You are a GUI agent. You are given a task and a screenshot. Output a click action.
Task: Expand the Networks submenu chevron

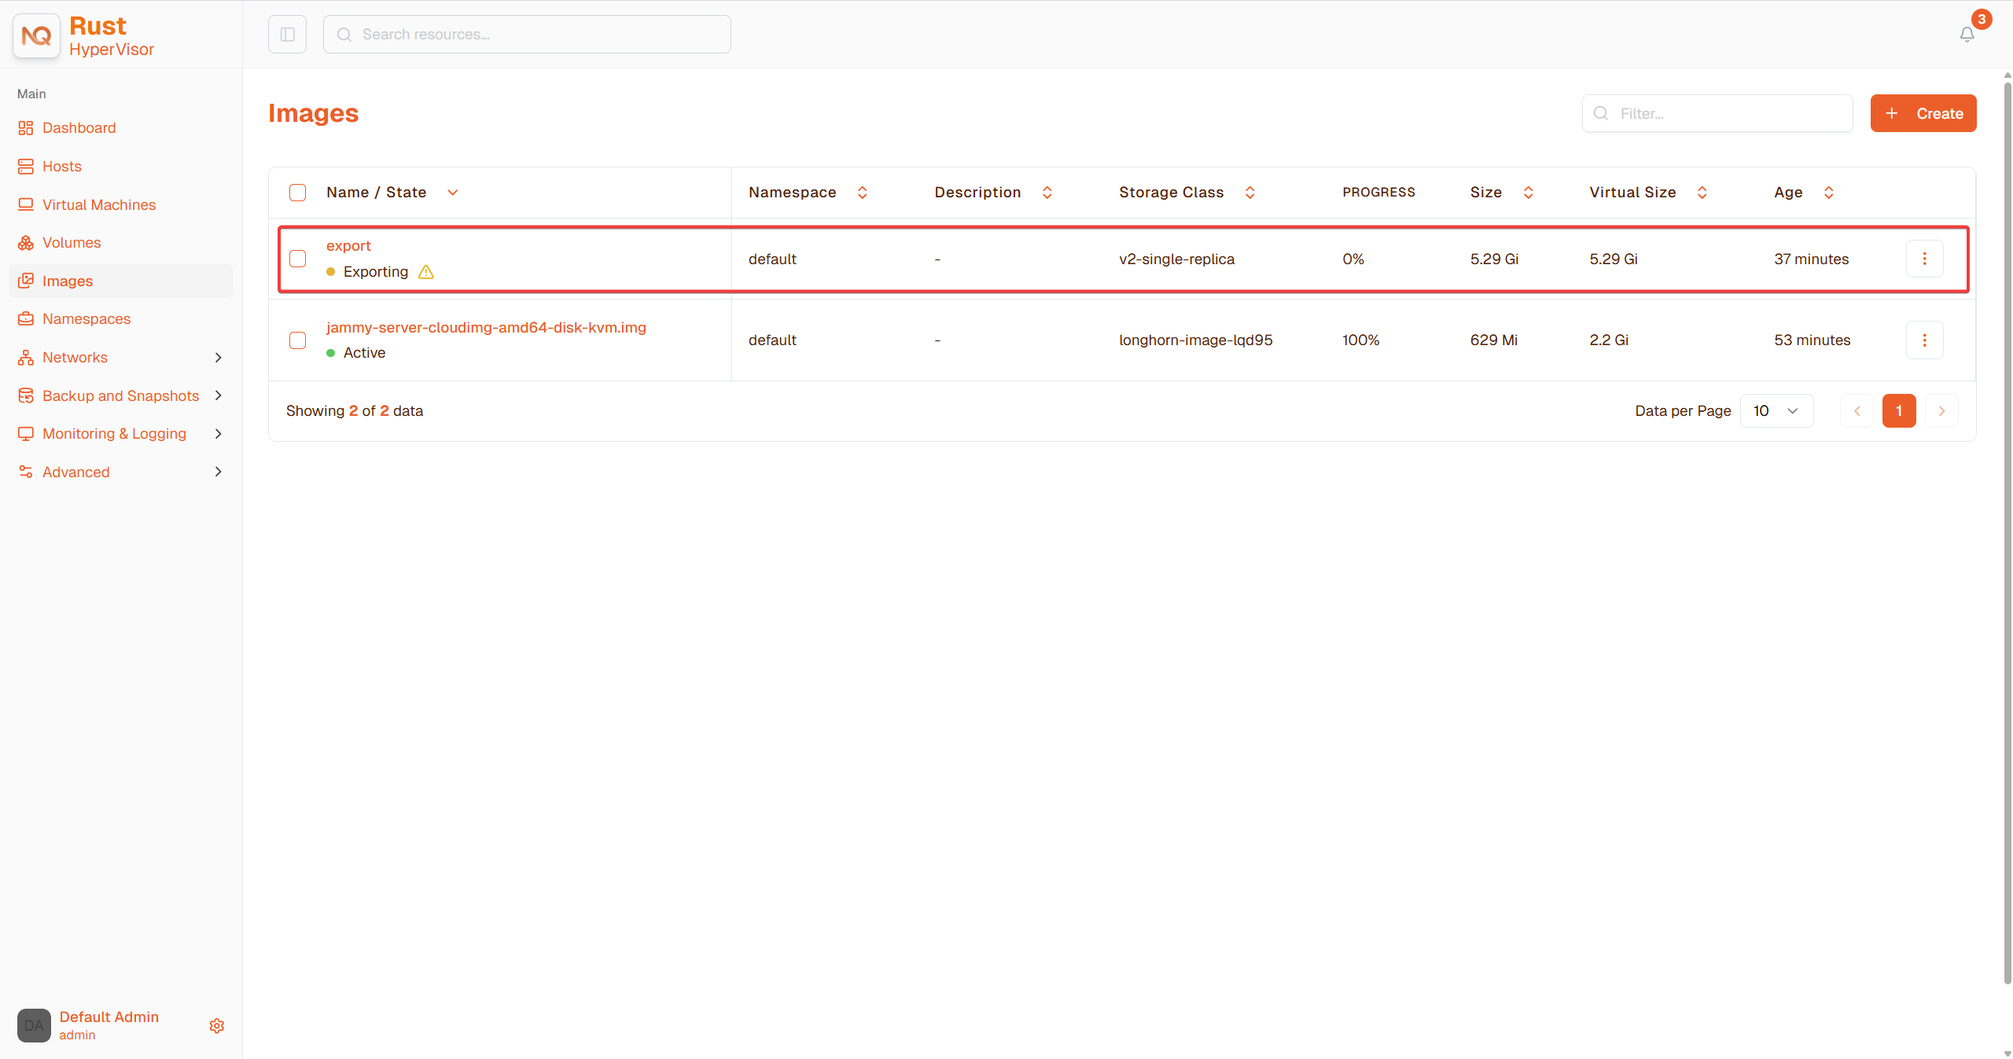click(x=219, y=358)
